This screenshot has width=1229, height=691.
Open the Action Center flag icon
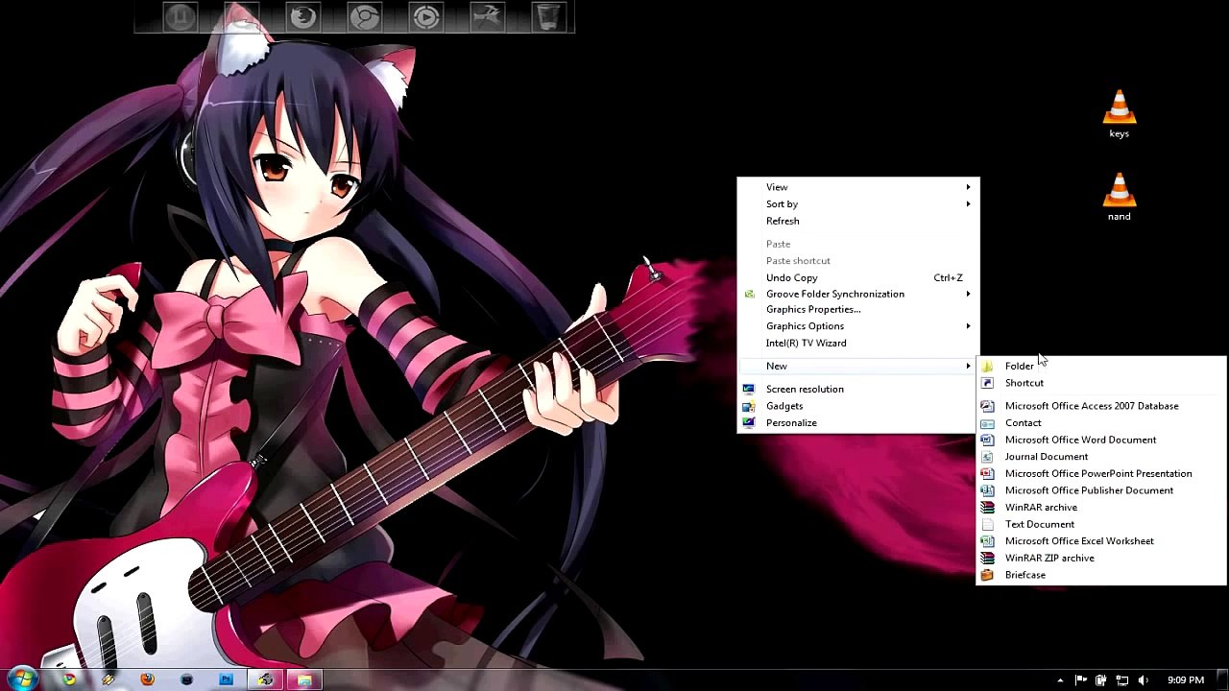(x=1080, y=680)
